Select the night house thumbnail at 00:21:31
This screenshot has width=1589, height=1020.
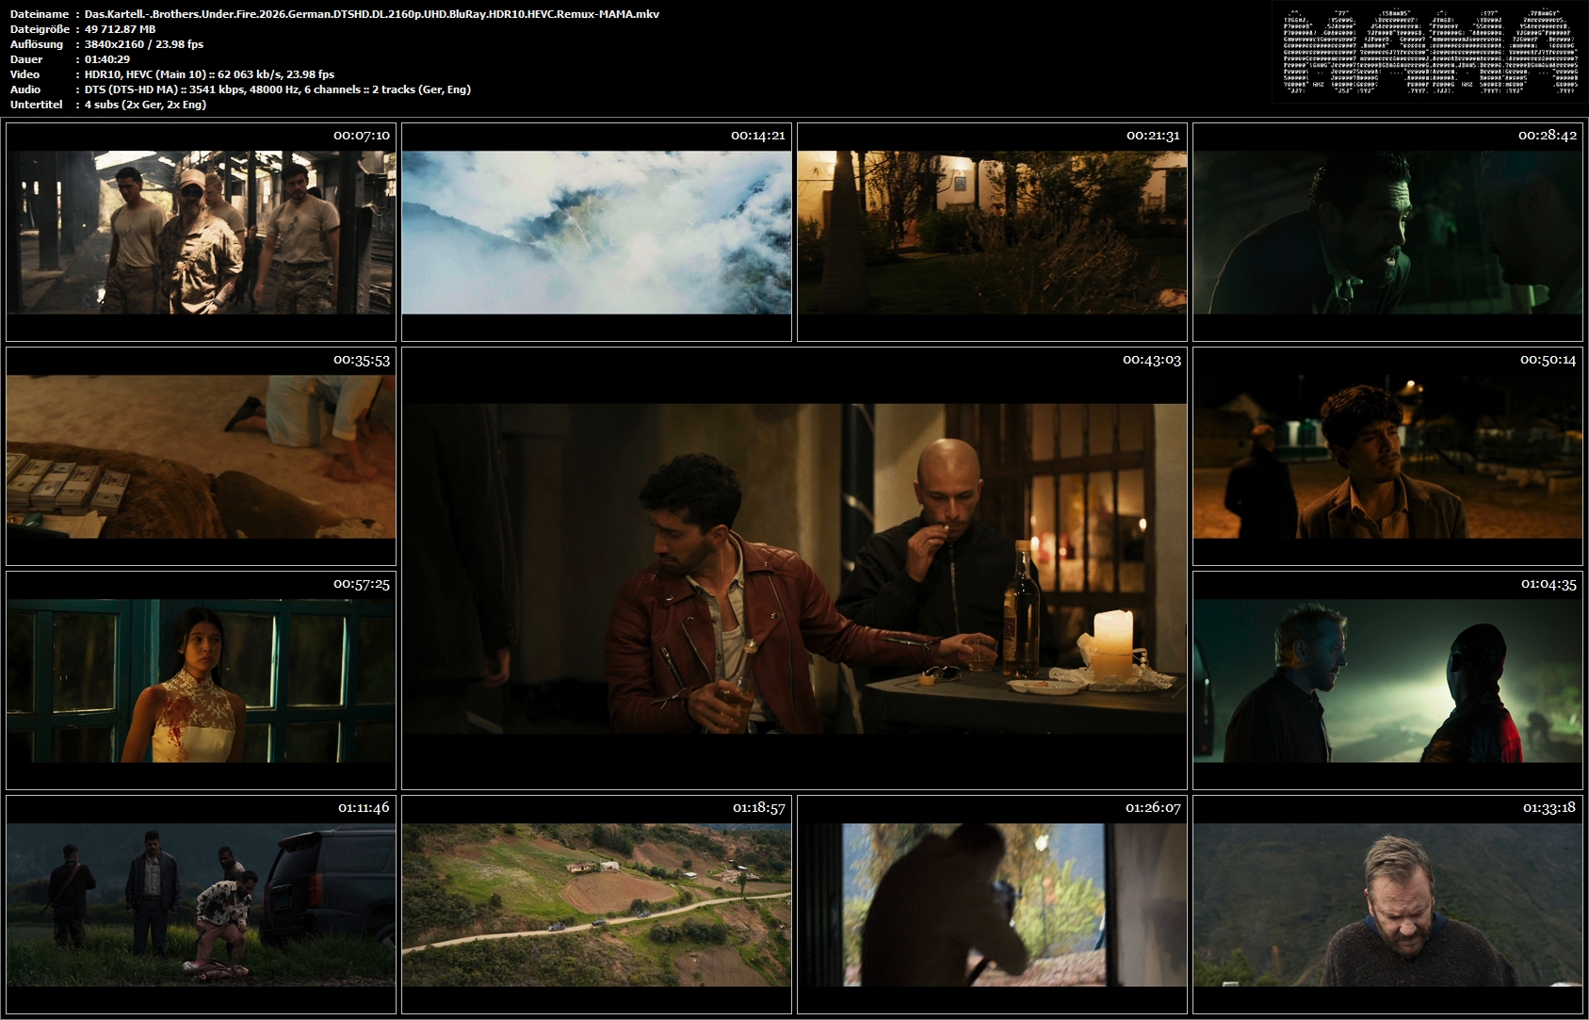(x=992, y=232)
